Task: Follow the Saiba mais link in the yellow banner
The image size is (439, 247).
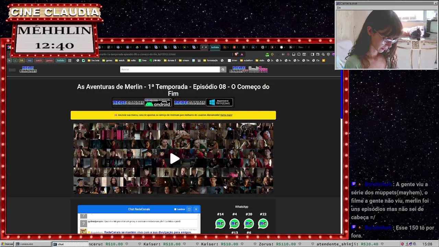Action: [x=226, y=115]
